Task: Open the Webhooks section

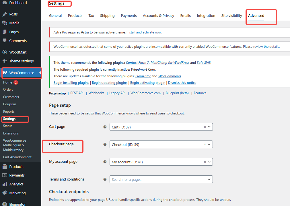Action: click(96, 93)
